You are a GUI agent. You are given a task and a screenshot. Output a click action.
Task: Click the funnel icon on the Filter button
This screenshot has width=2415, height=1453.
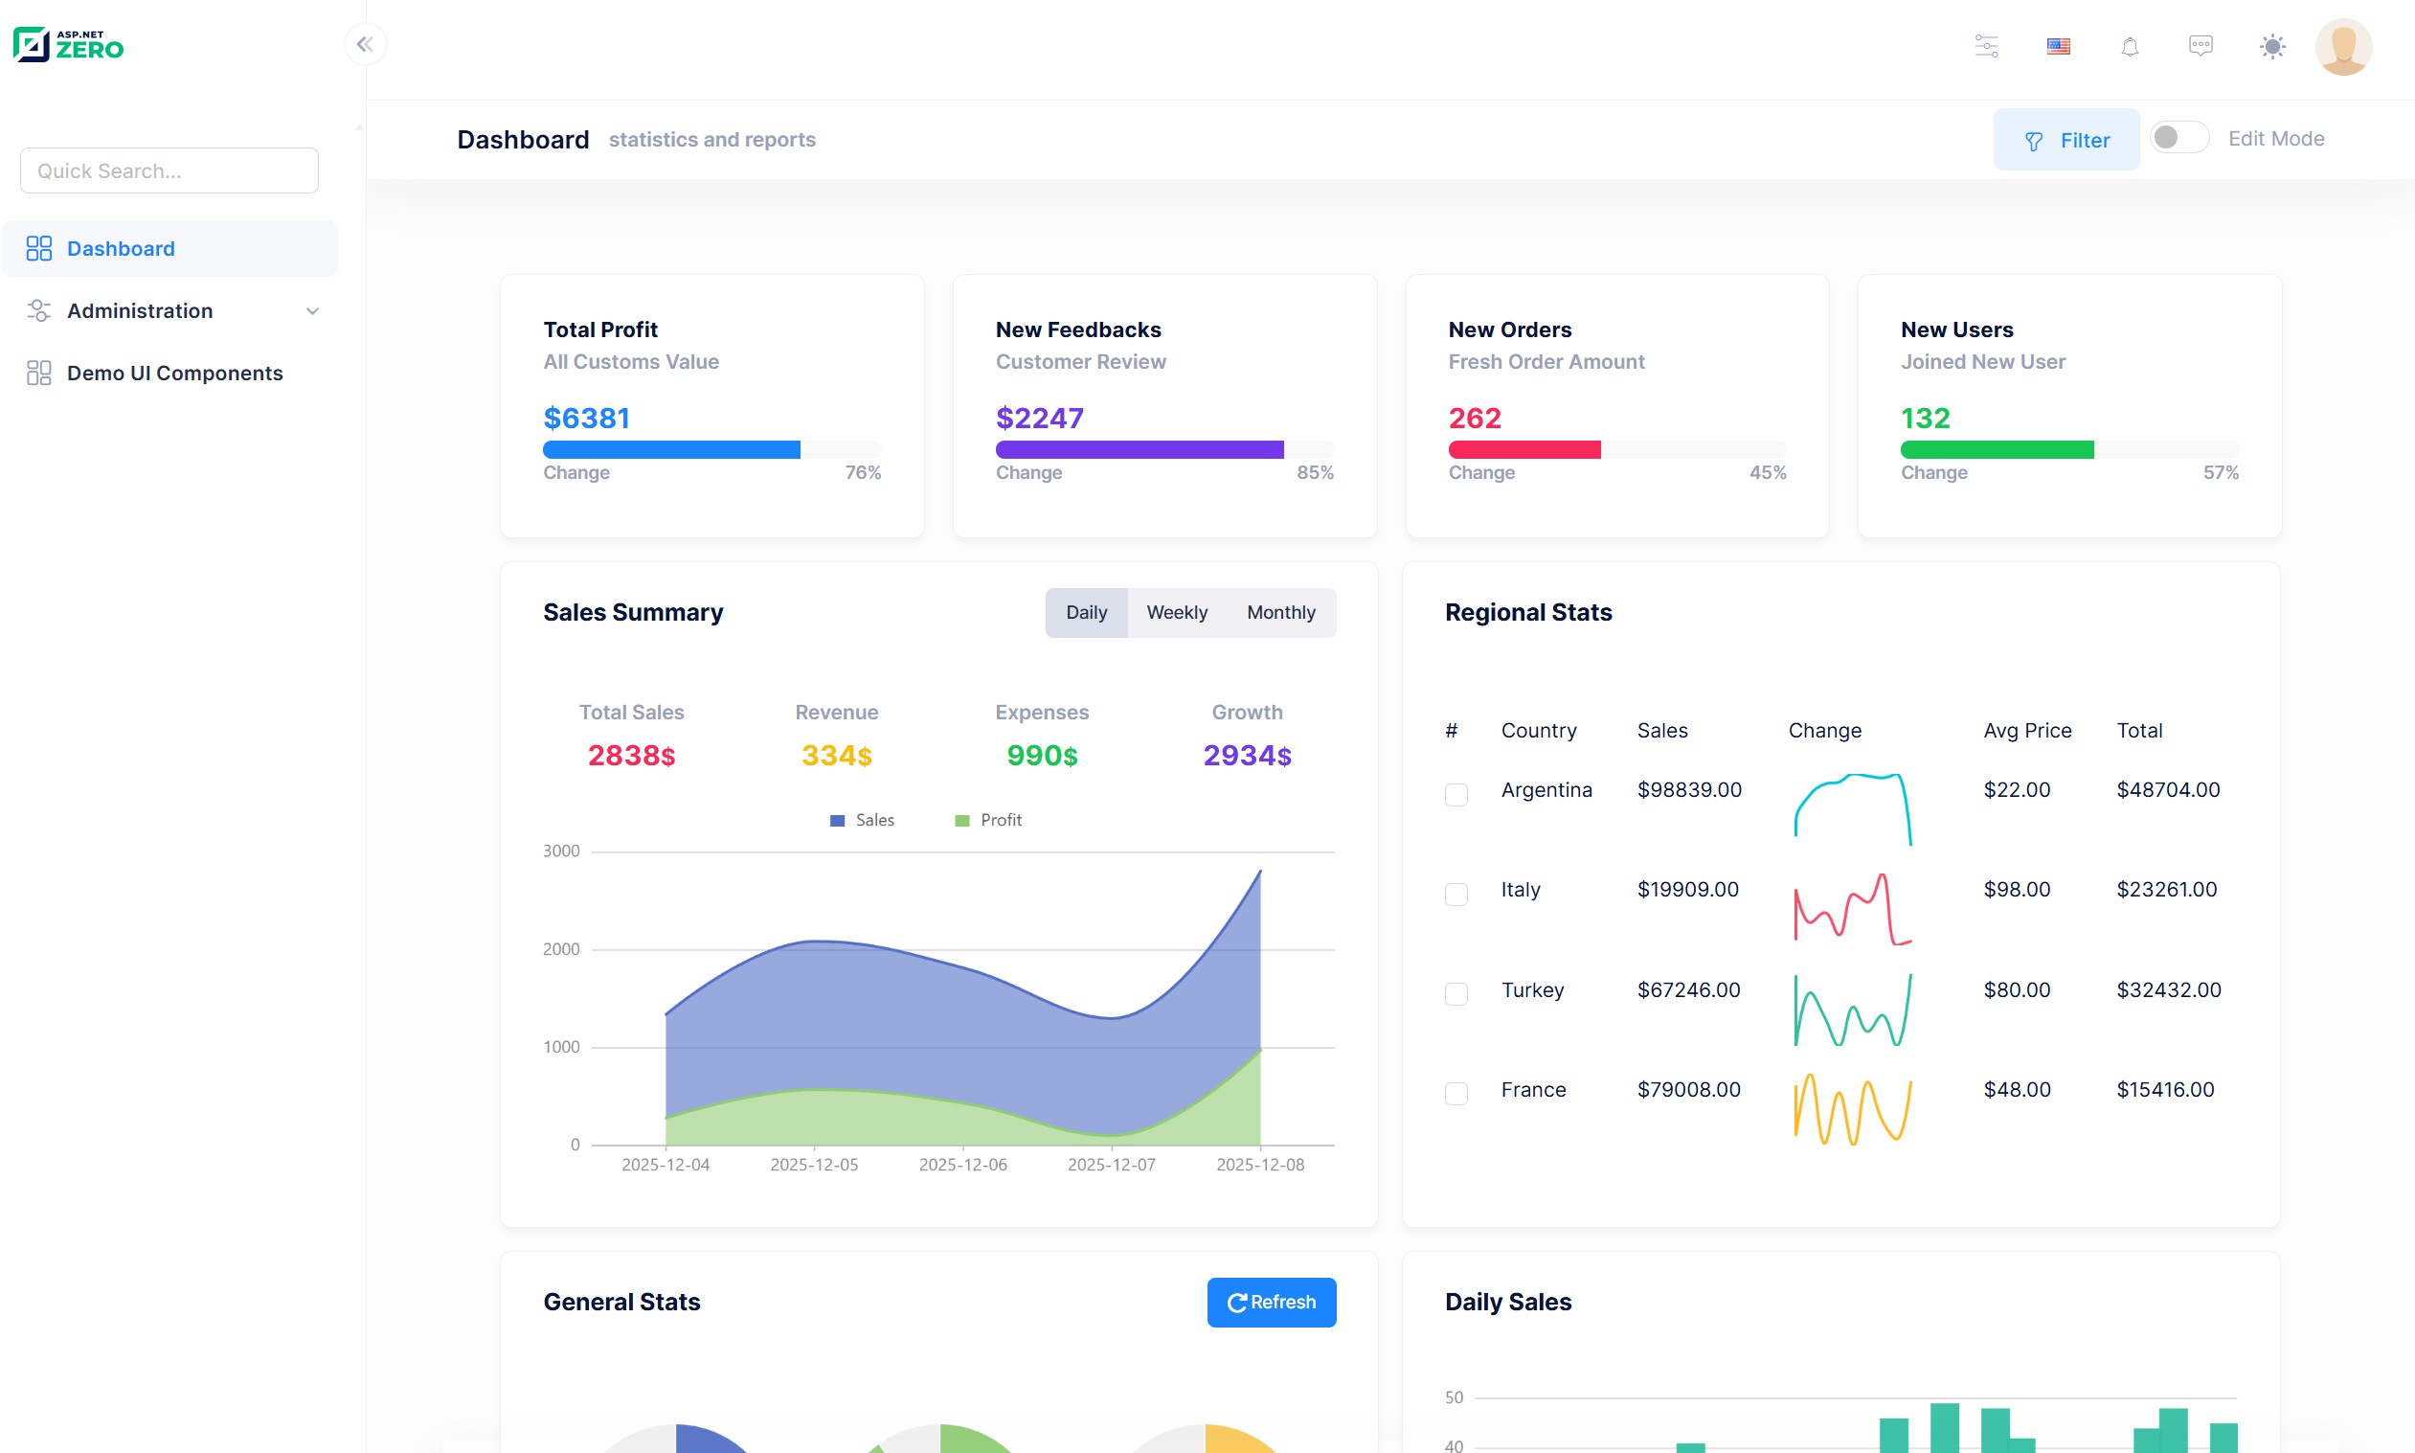(x=2033, y=141)
